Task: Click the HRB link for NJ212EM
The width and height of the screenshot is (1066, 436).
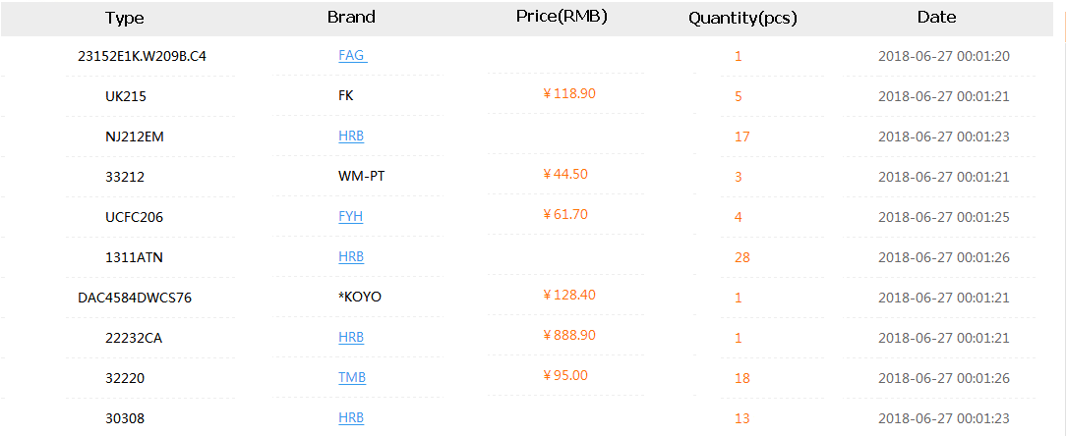Action: (351, 136)
